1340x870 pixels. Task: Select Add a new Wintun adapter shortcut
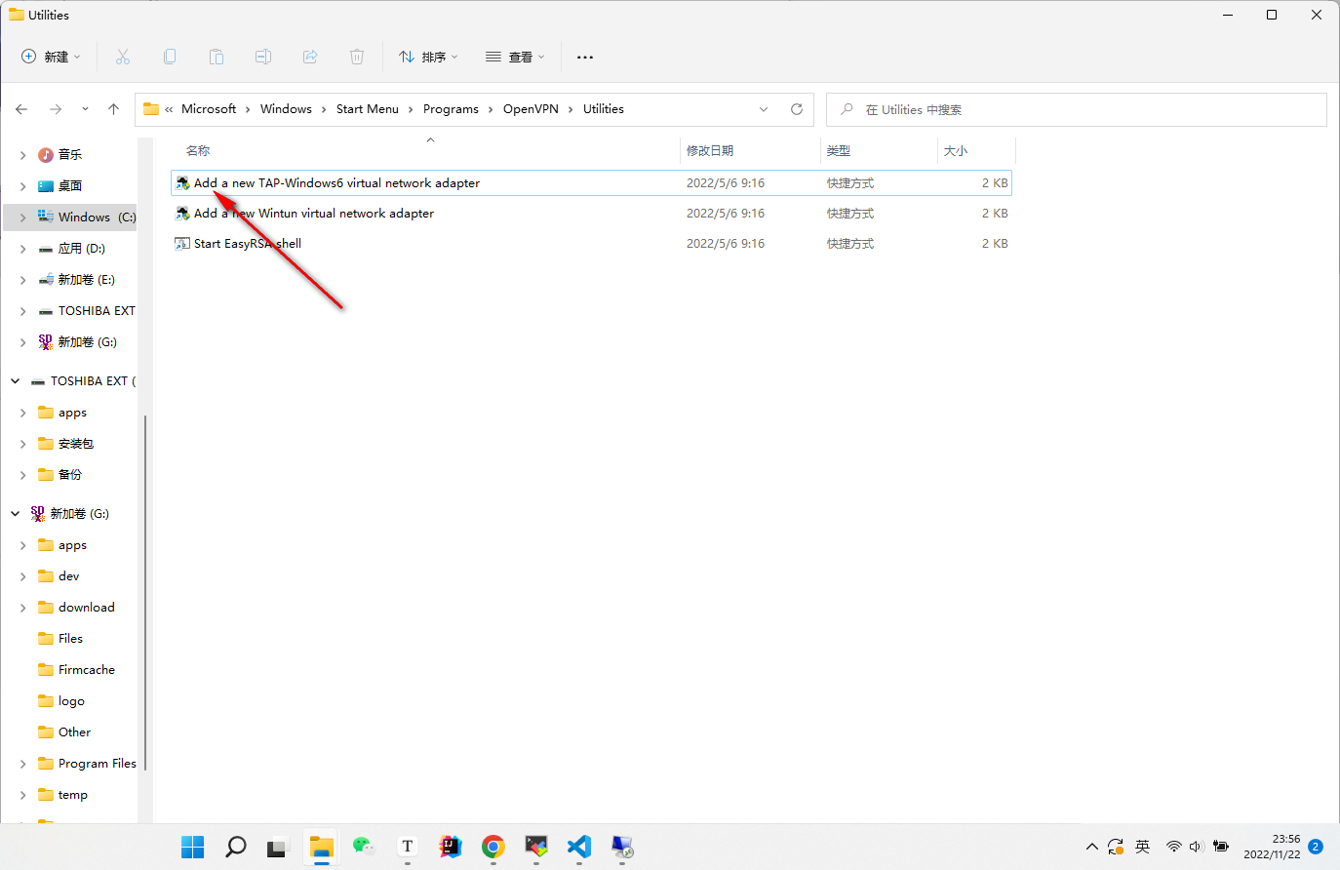tap(591, 213)
